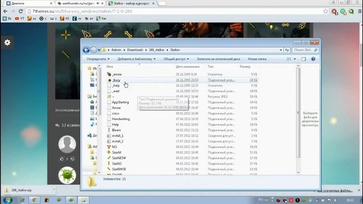
Task: Select the _arrow cursor file icon
Action: [109, 74]
